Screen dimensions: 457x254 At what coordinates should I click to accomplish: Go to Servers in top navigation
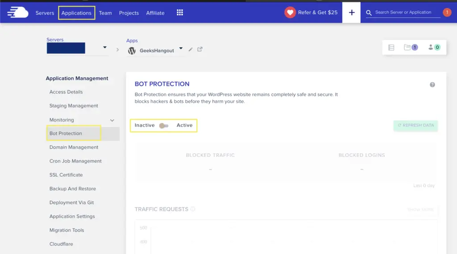click(45, 13)
